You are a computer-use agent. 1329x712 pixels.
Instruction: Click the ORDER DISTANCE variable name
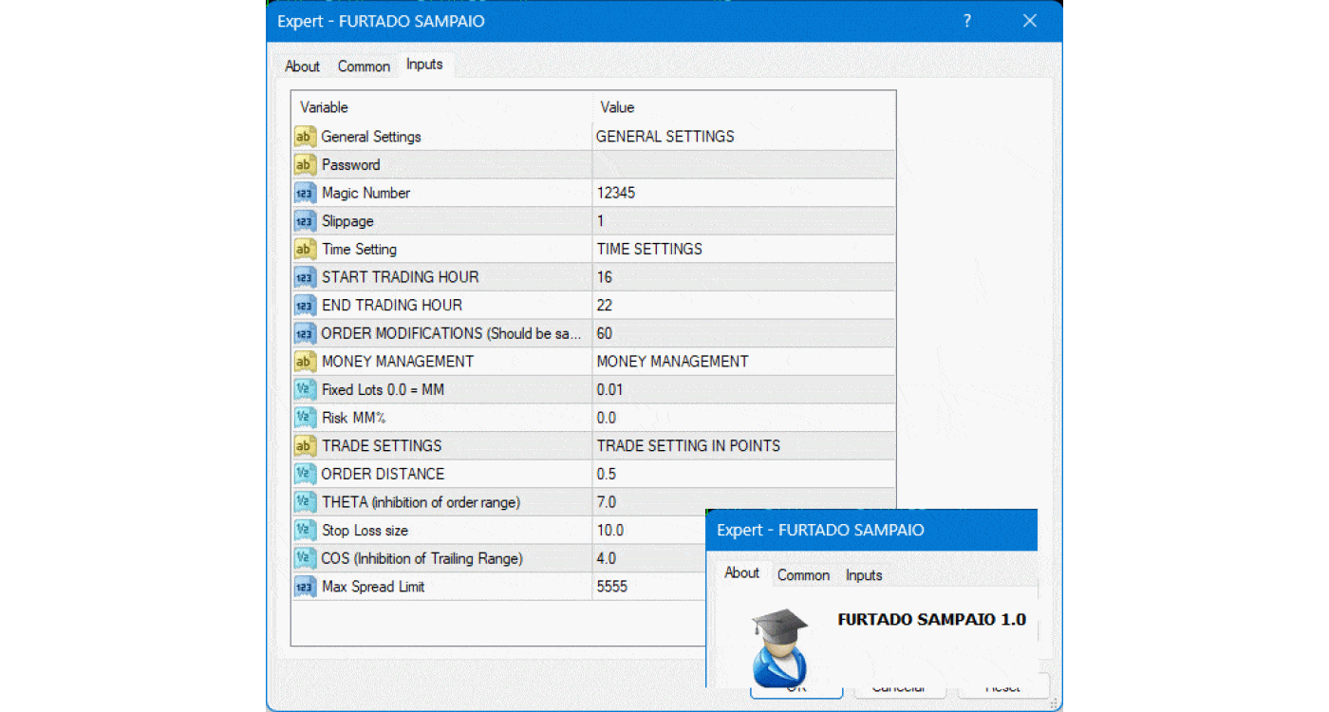point(383,474)
